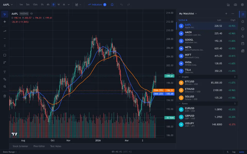Viewport: 247px width, 154px height.
Task: Open the bar chart layout icon top right
Action: click(x=228, y=5)
